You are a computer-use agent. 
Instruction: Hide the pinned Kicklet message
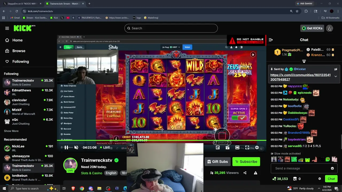pos(336,69)
